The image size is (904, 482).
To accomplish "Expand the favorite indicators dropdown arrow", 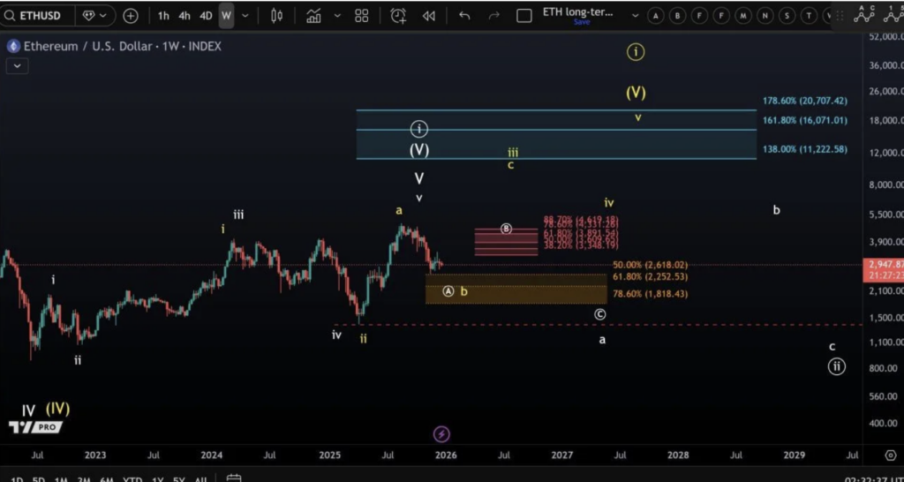I will pyautogui.click(x=337, y=16).
